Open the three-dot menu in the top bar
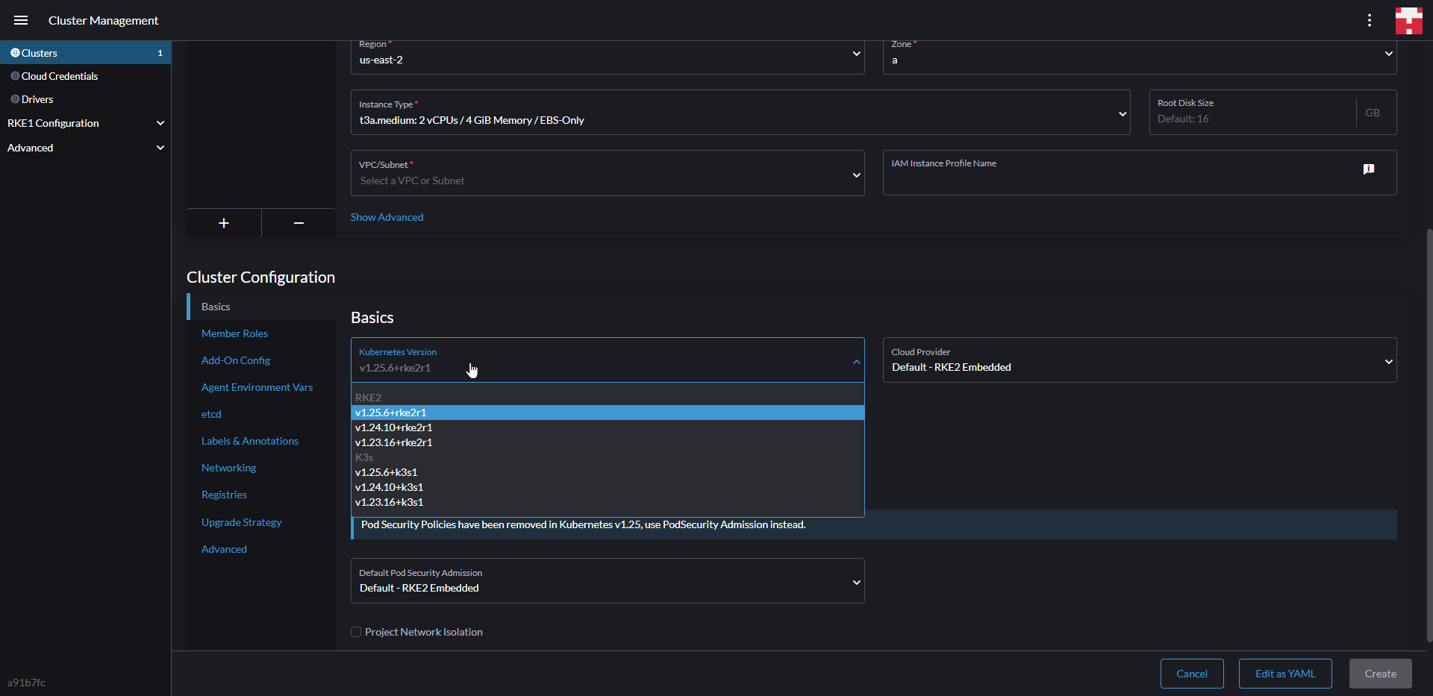This screenshot has width=1433, height=696. pyautogui.click(x=1370, y=20)
